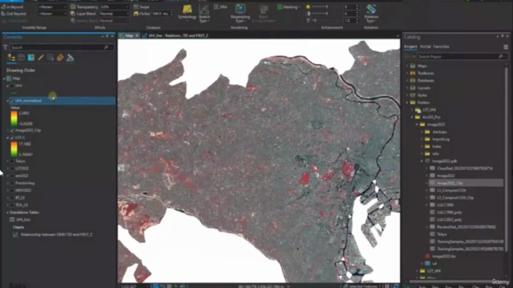This screenshot has height=288, width=513.
Task: Select the LULC1990 item in Catalog
Action: [445, 205]
